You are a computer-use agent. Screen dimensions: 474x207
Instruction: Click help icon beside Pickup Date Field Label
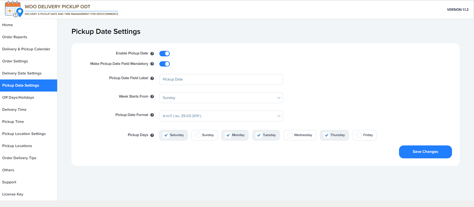[152, 78]
